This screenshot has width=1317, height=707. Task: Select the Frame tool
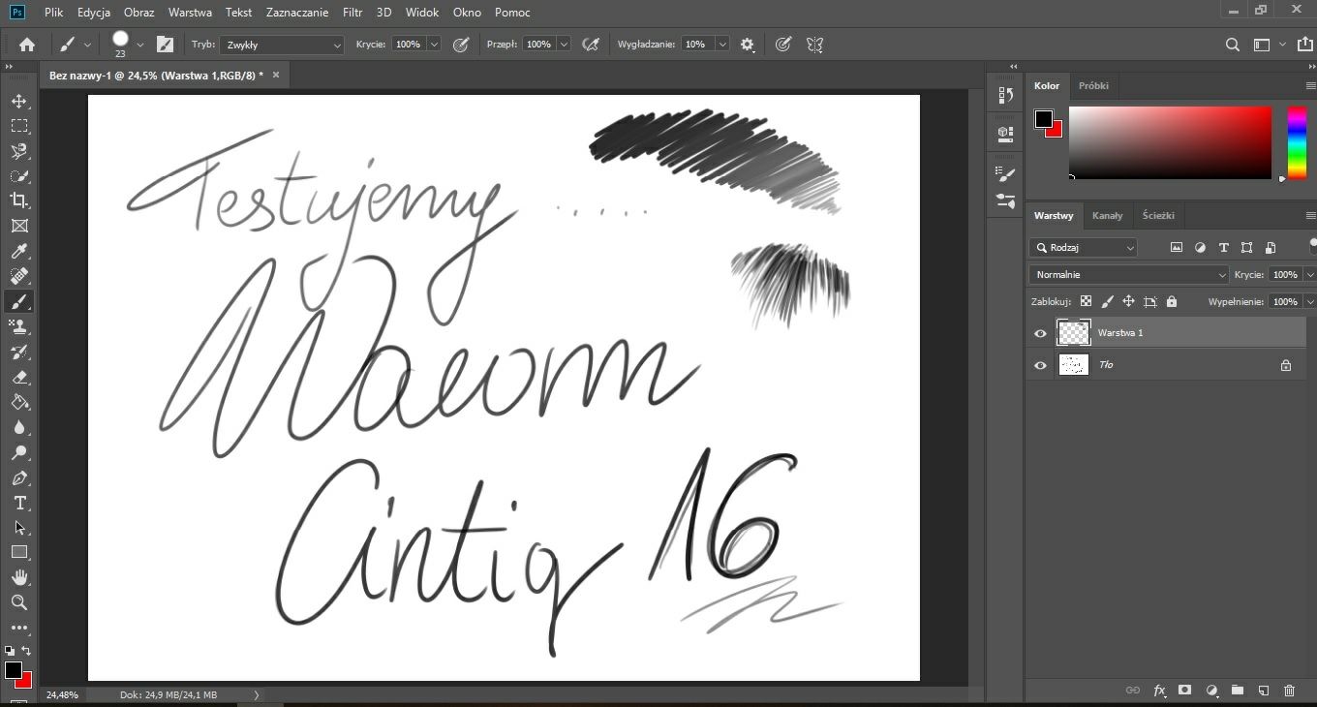tap(18, 226)
